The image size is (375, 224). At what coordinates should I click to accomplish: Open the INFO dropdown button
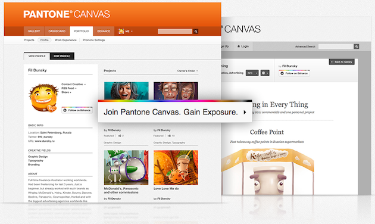coord(252,73)
